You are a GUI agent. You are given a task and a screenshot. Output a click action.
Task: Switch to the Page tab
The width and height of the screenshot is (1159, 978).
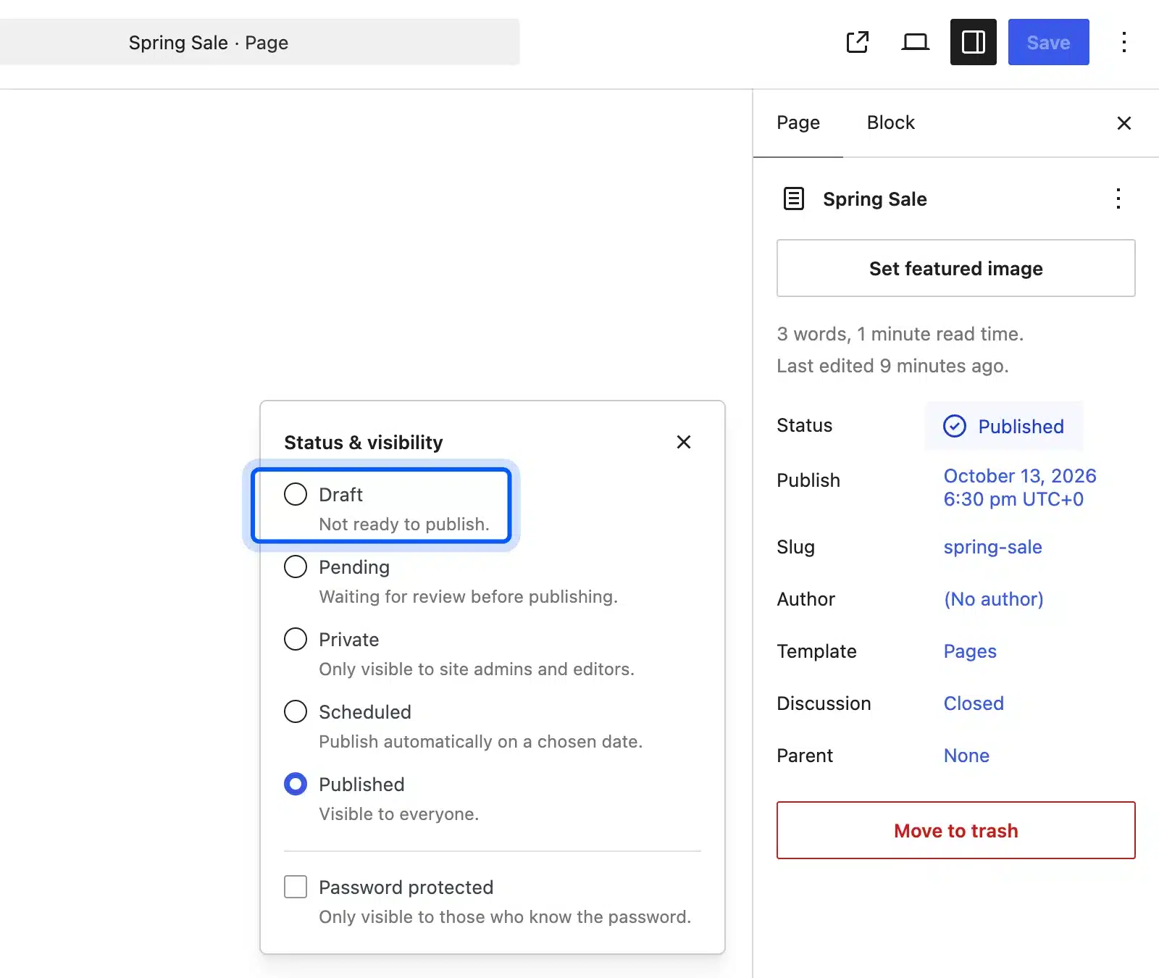click(798, 123)
